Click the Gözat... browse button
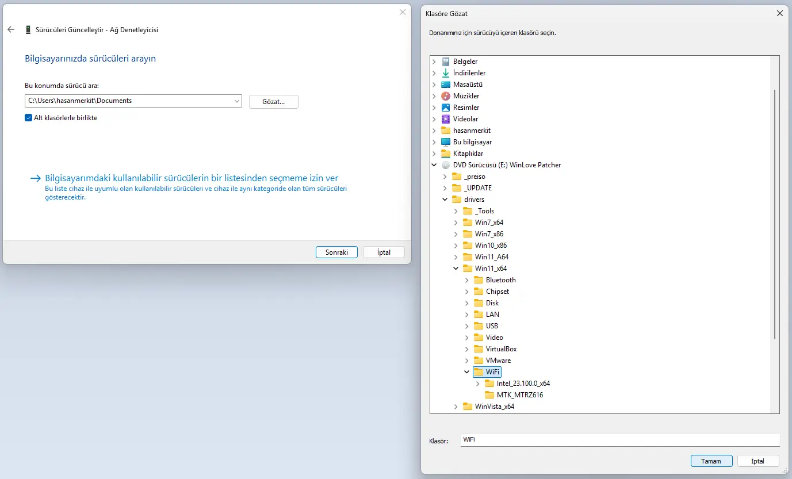The width and height of the screenshot is (792, 479). coord(274,101)
